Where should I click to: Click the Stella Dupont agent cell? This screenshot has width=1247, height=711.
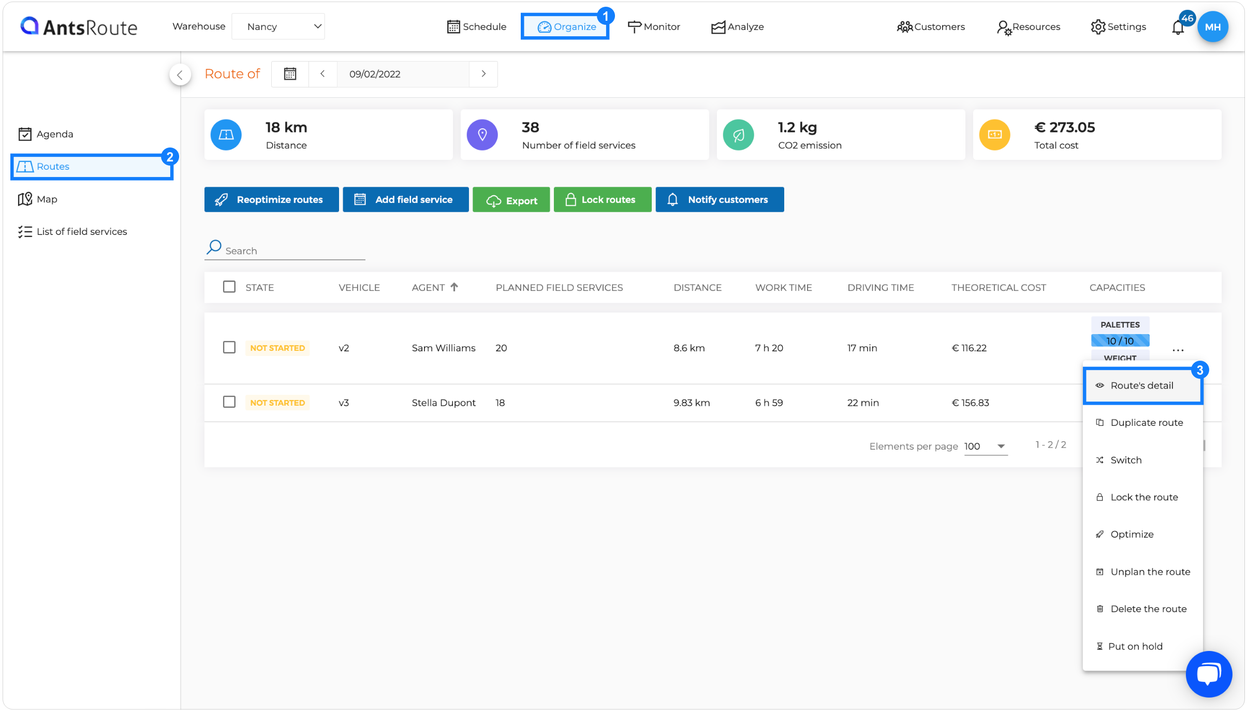click(444, 403)
